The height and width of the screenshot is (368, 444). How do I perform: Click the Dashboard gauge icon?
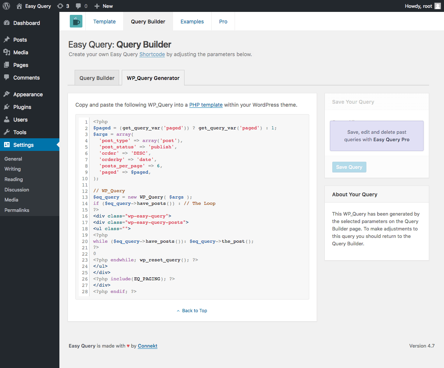click(x=7, y=23)
